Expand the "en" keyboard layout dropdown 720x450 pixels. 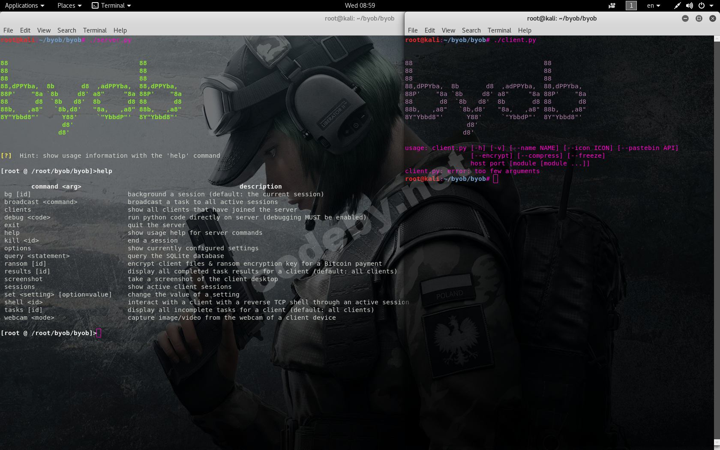(x=653, y=6)
